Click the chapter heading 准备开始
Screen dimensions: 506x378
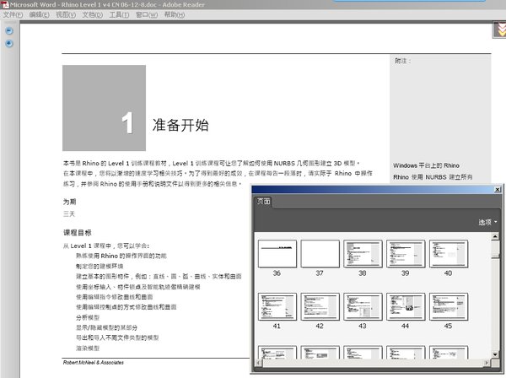(x=180, y=125)
